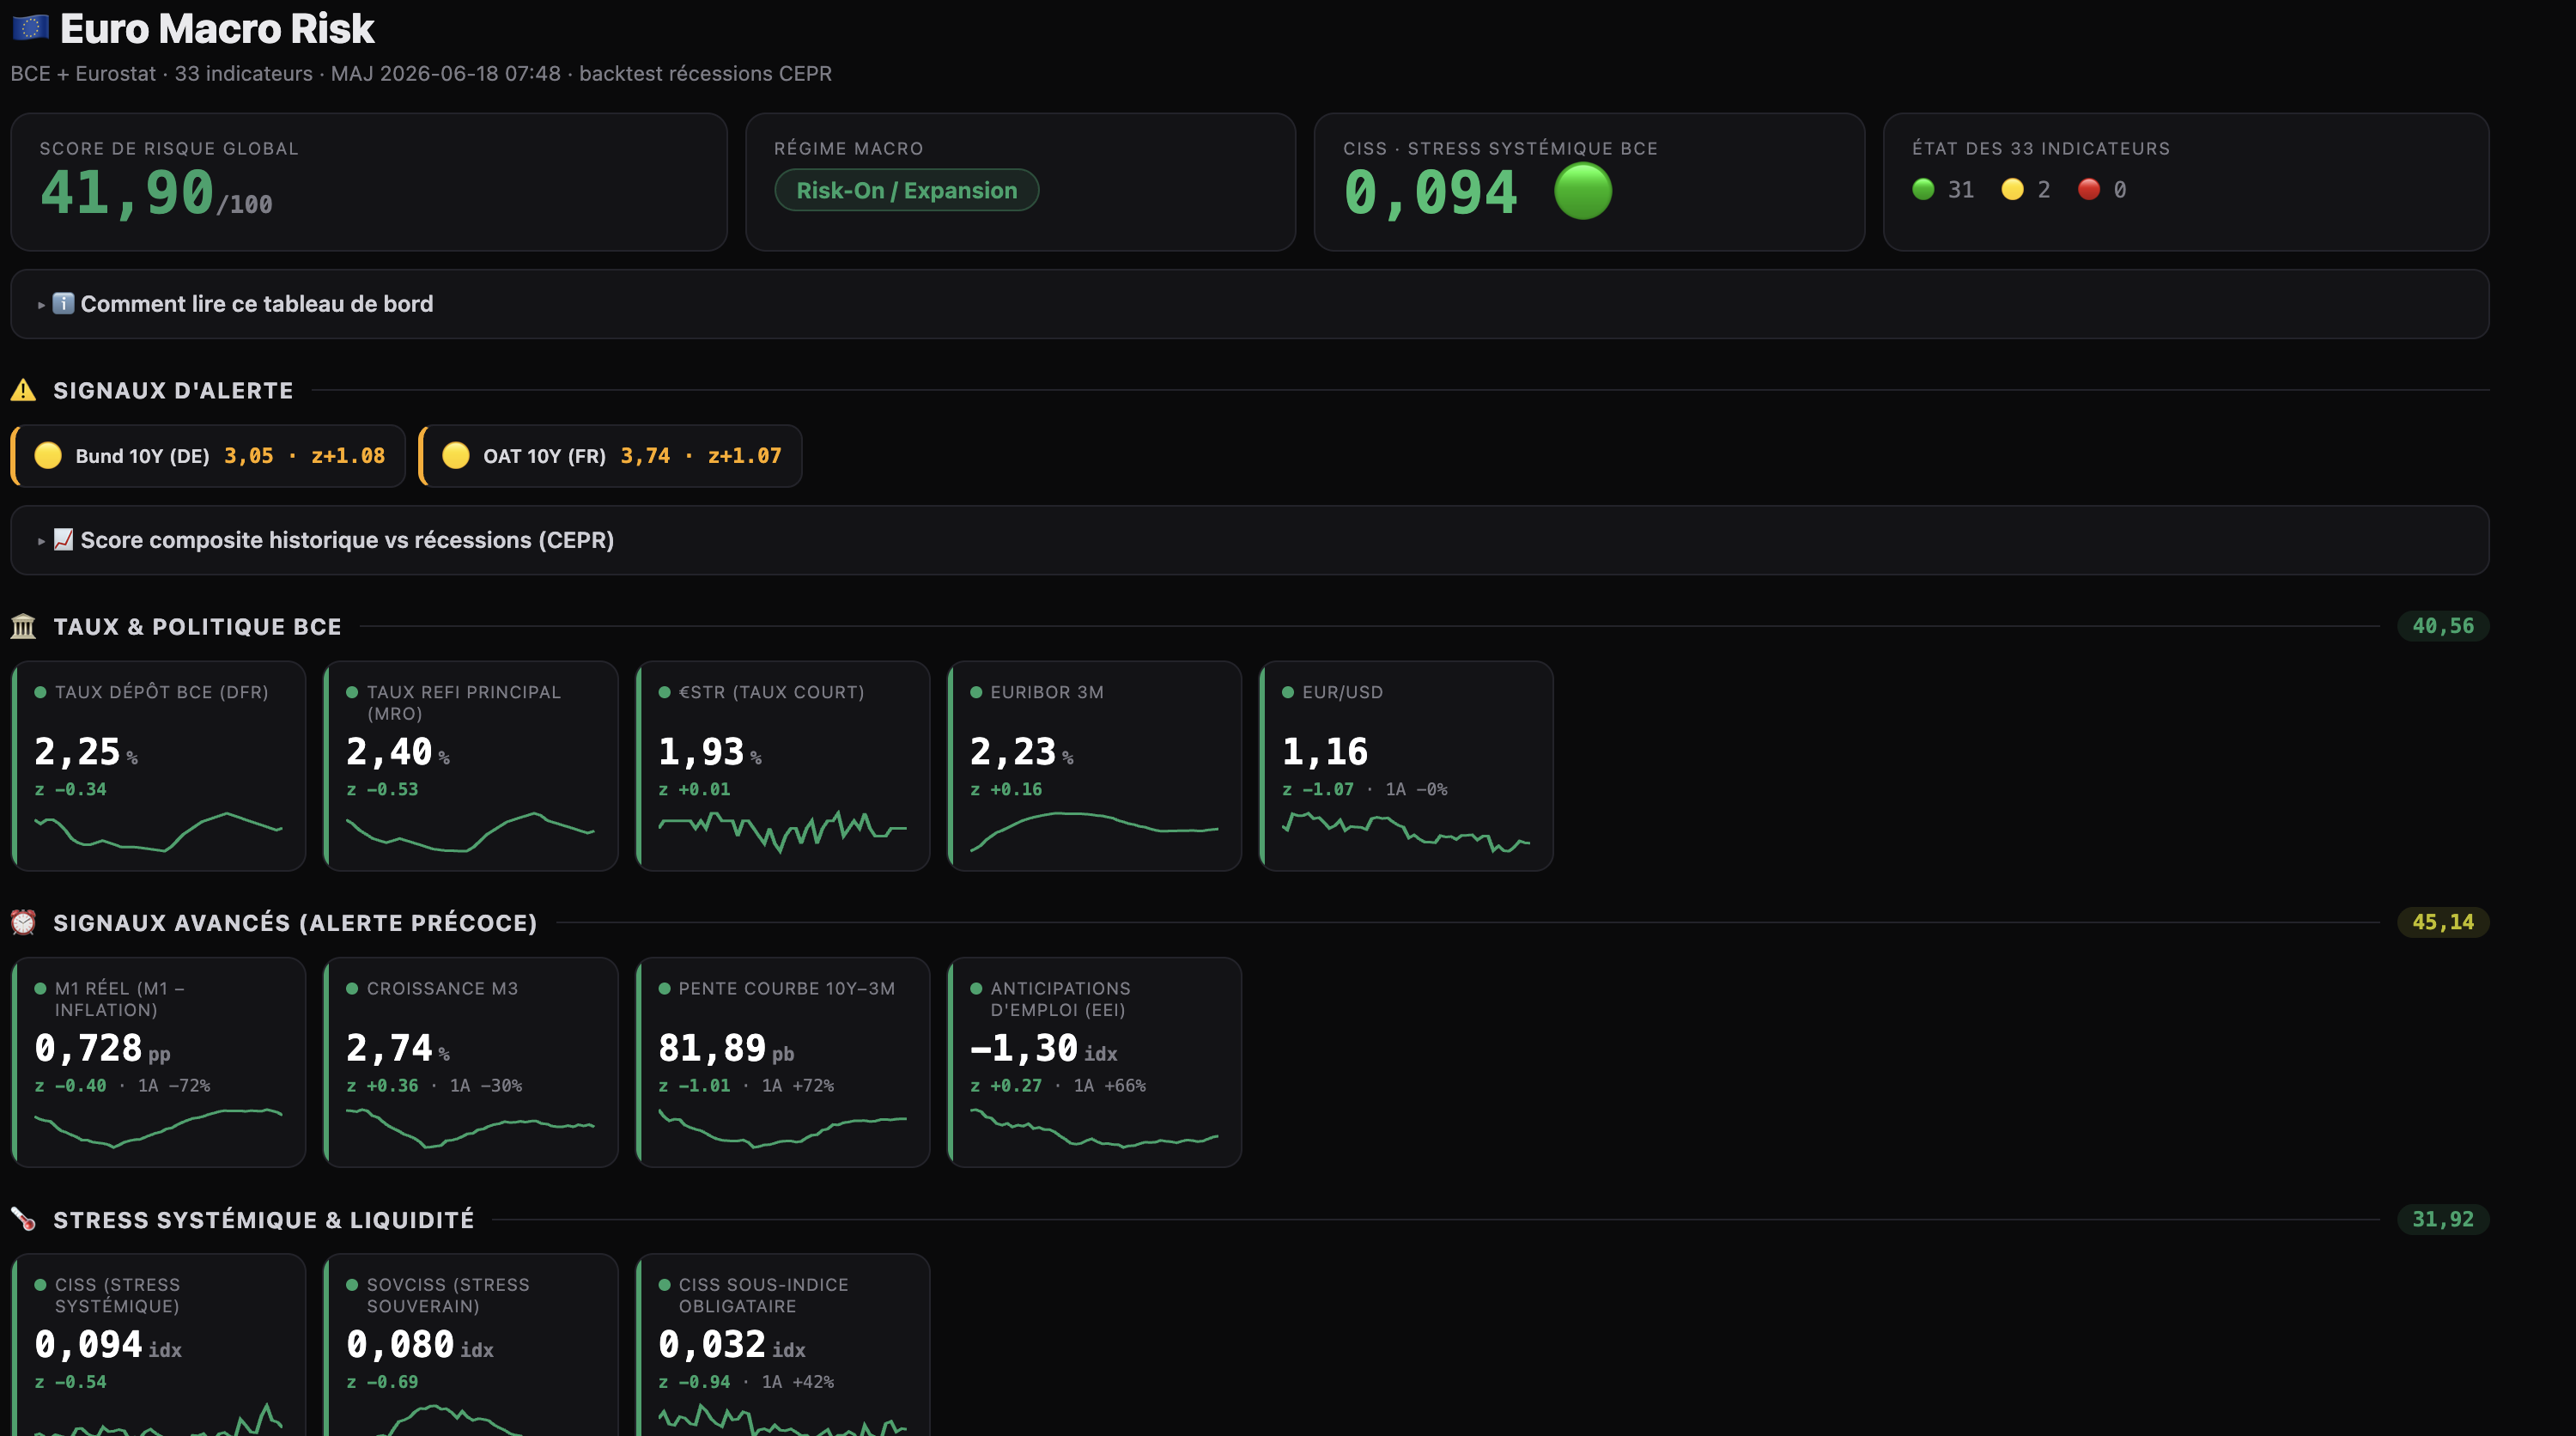Click the green status dot on Croissance M3
Screen dimensions: 2576x1436
coord(352,988)
